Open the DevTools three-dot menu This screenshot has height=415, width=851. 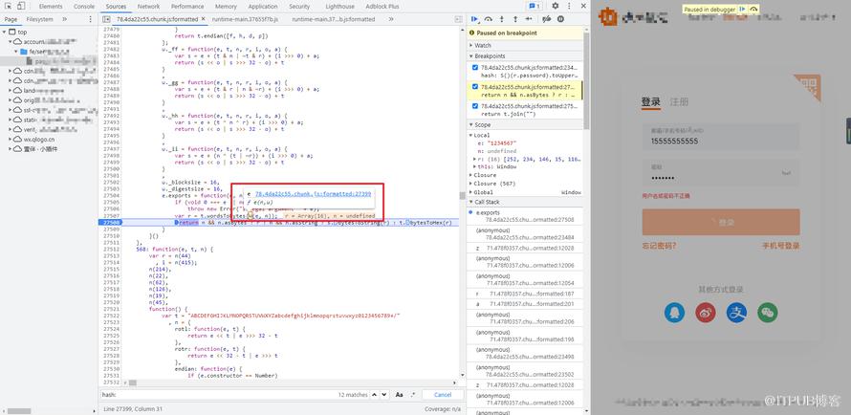point(568,6)
